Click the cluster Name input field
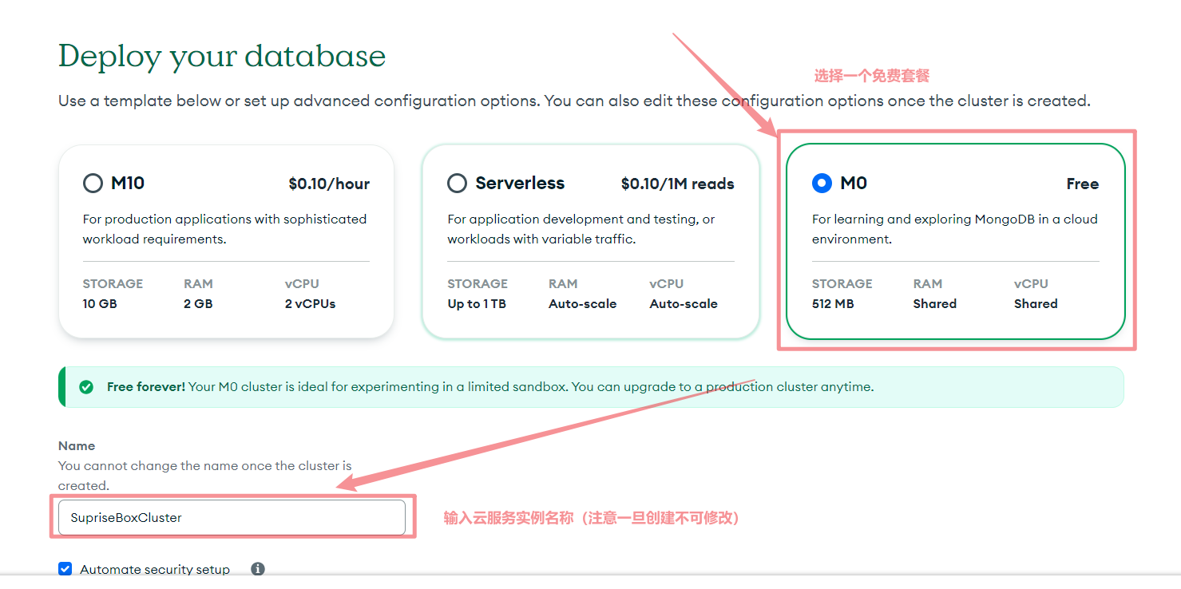The width and height of the screenshot is (1181, 589). click(232, 517)
